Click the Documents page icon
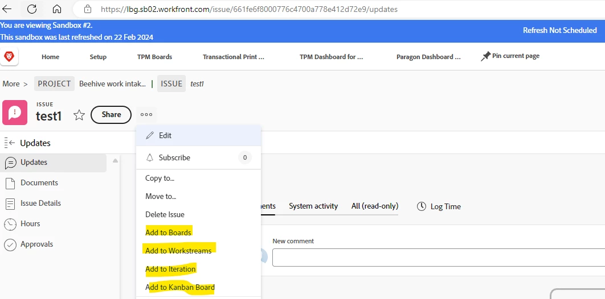605x299 pixels. [10, 183]
